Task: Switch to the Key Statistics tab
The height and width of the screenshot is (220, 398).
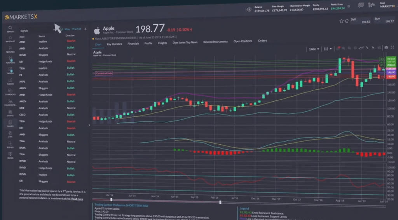Action: pyautogui.click(x=114, y=44)
